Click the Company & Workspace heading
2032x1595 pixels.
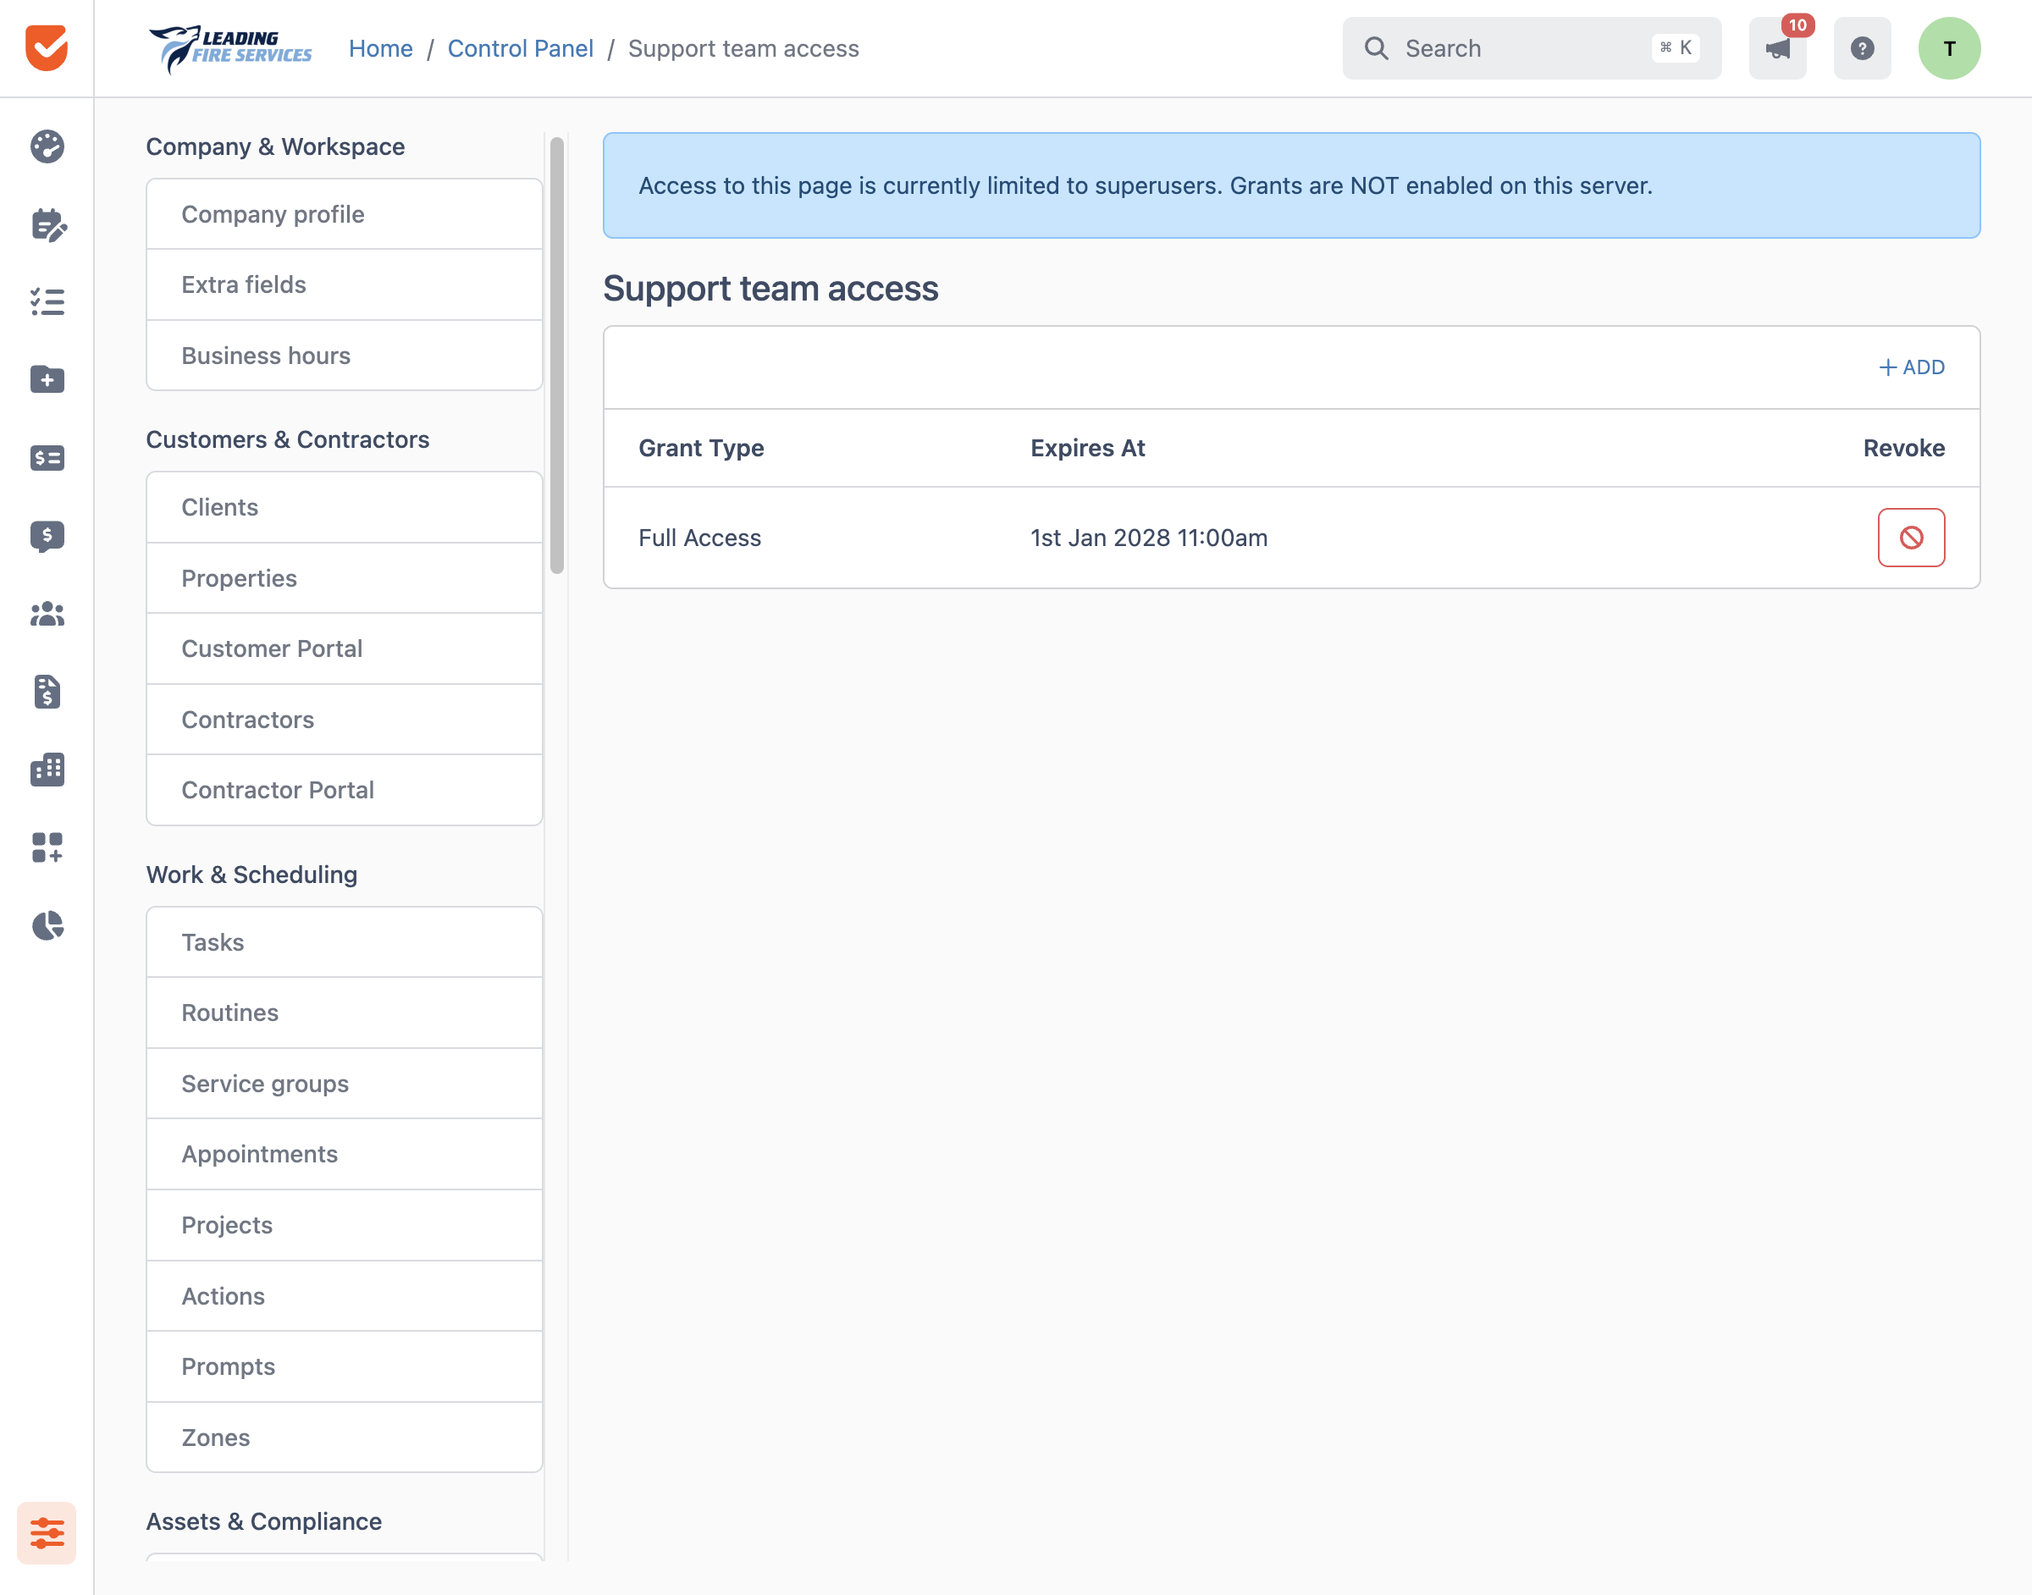pyautogui.click(x=275, y=146)
